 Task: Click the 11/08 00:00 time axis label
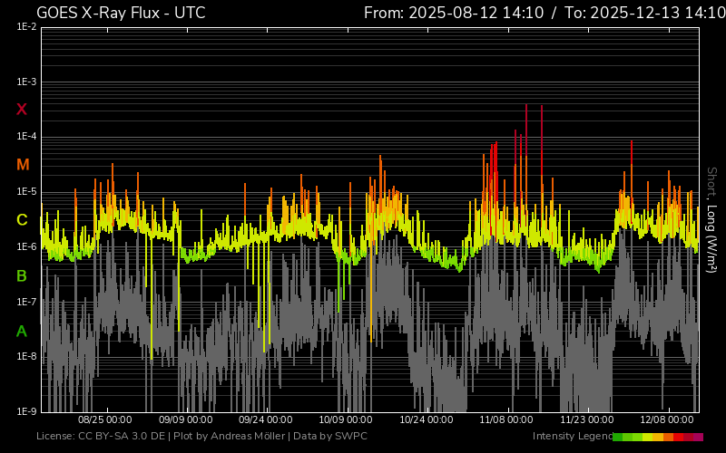point(506,420)
